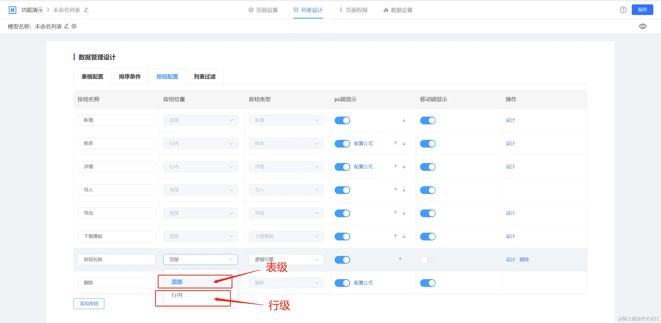The image size is (661, 323).
Task: Click the 保存 button
Action: click(642, 10)
